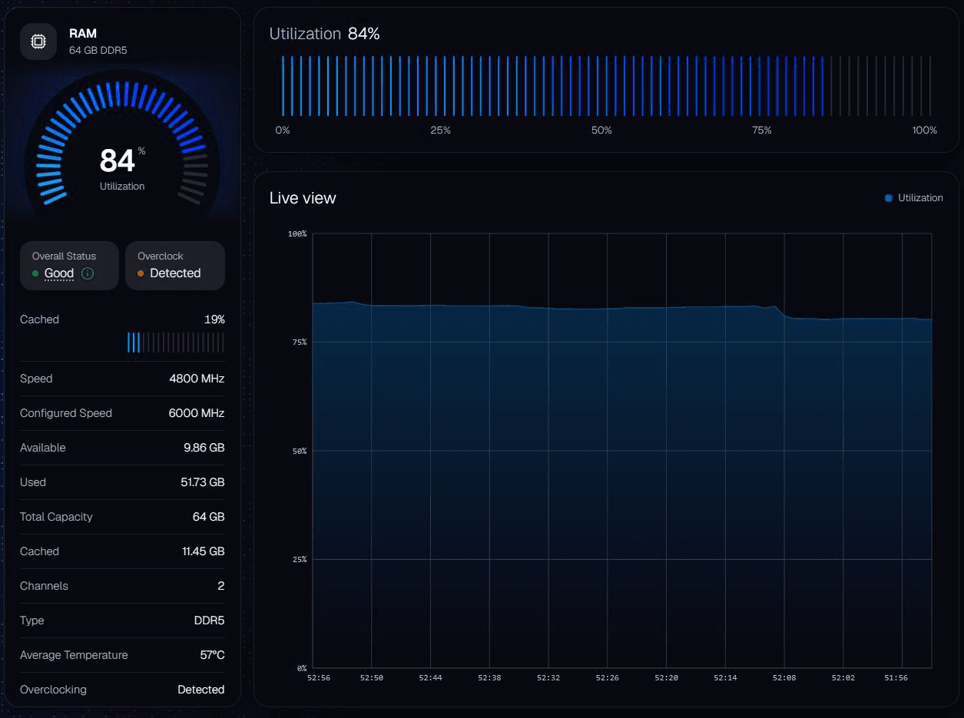This screenshot has height=718, width=964.
Task: Click the Total Capacity 64 GB value
Action: 209,517
